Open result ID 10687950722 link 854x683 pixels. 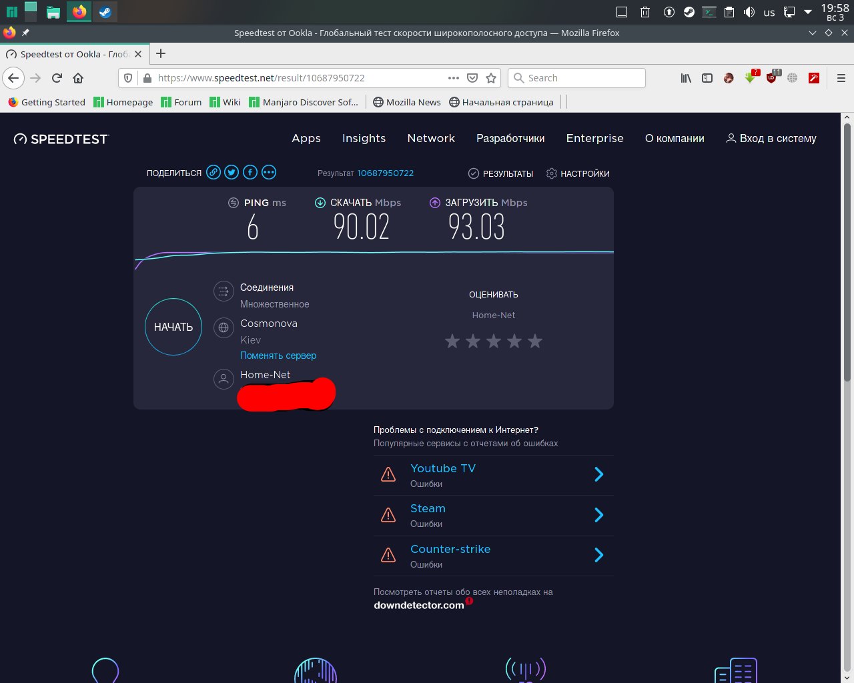386,173
